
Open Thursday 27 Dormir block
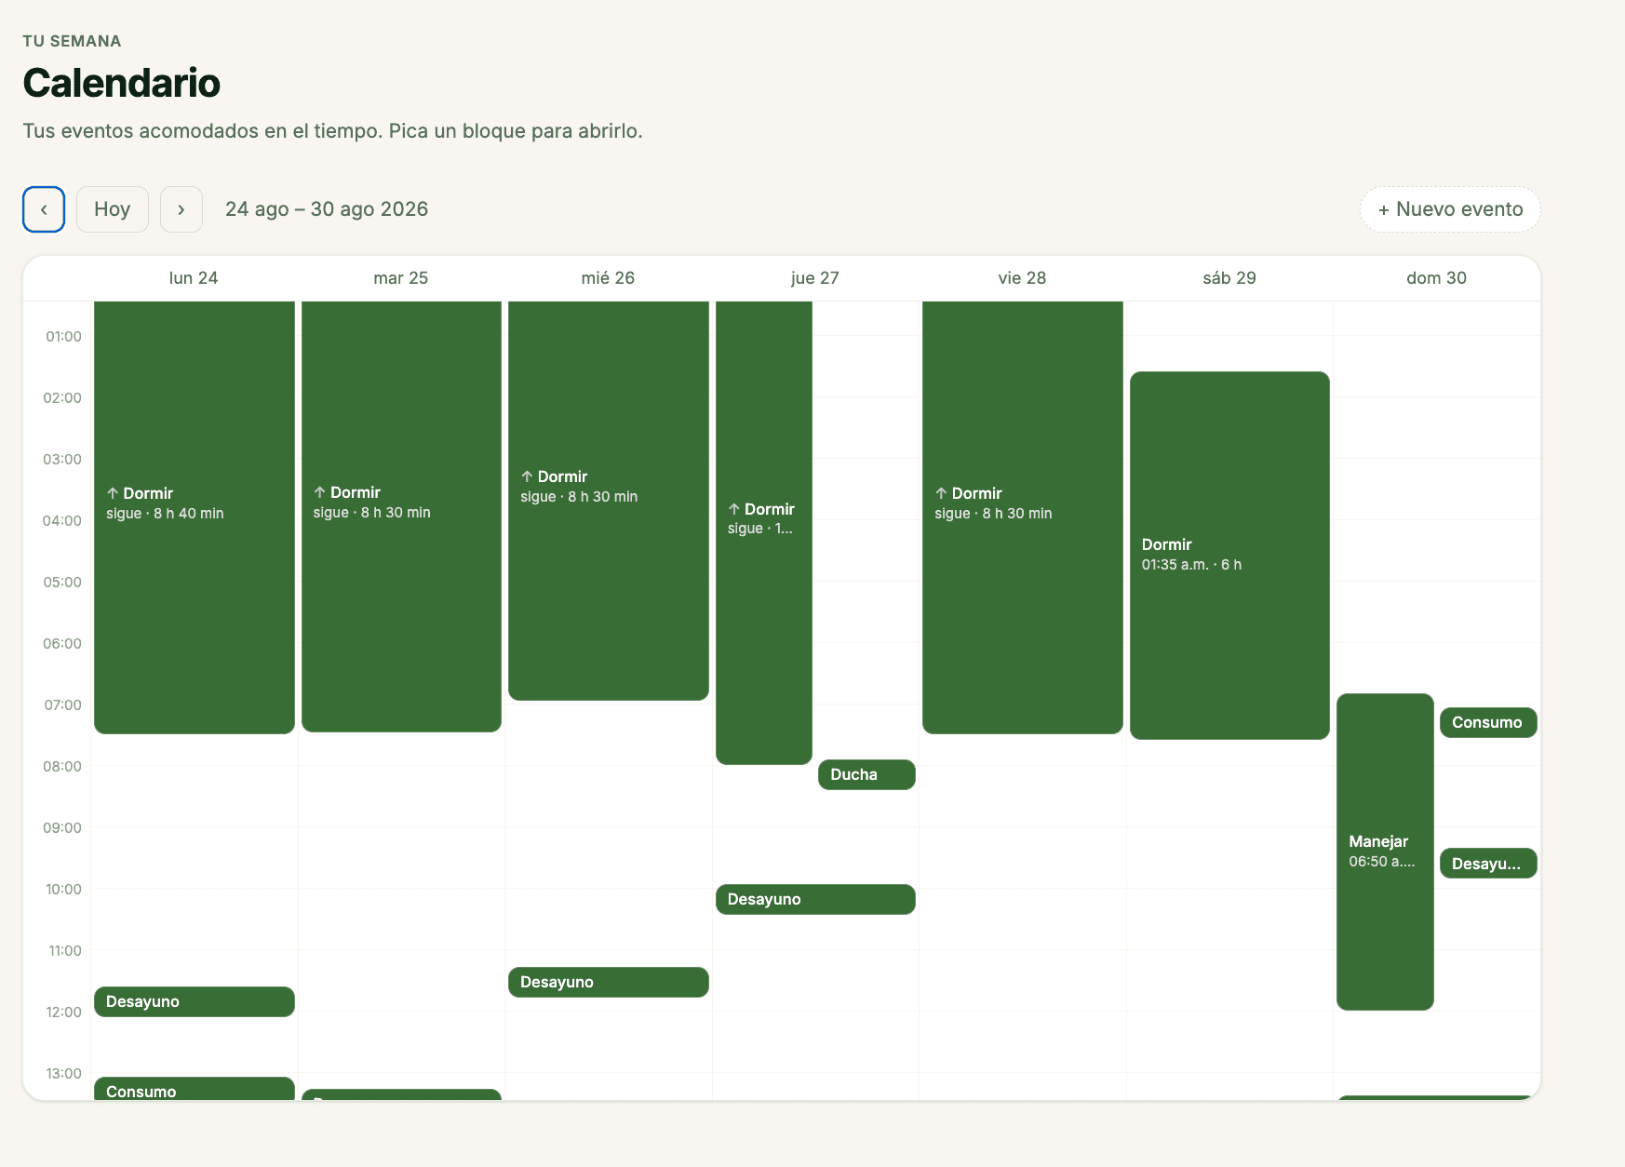click(764, 532)
